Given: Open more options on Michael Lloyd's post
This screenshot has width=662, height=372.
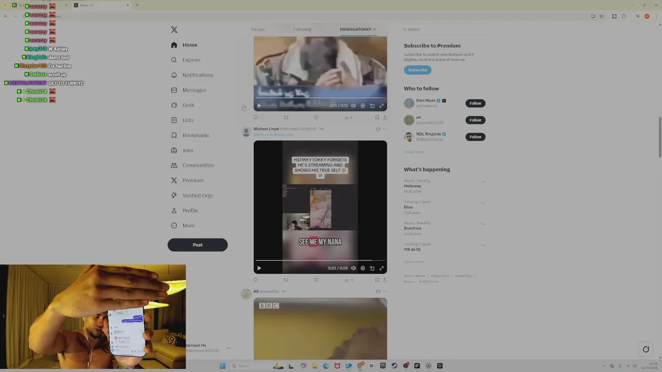Looking at the screenshot, I should (384, 129).
